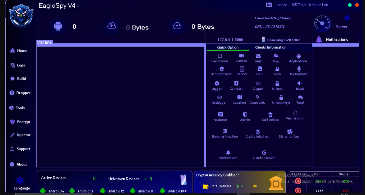The width and height of the screenshot is (365, 195).
Task: Click the Self Delete trash icon
Action: [270, 114]
